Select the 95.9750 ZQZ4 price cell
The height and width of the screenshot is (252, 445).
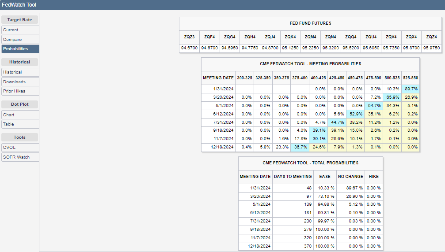(431, 48)
